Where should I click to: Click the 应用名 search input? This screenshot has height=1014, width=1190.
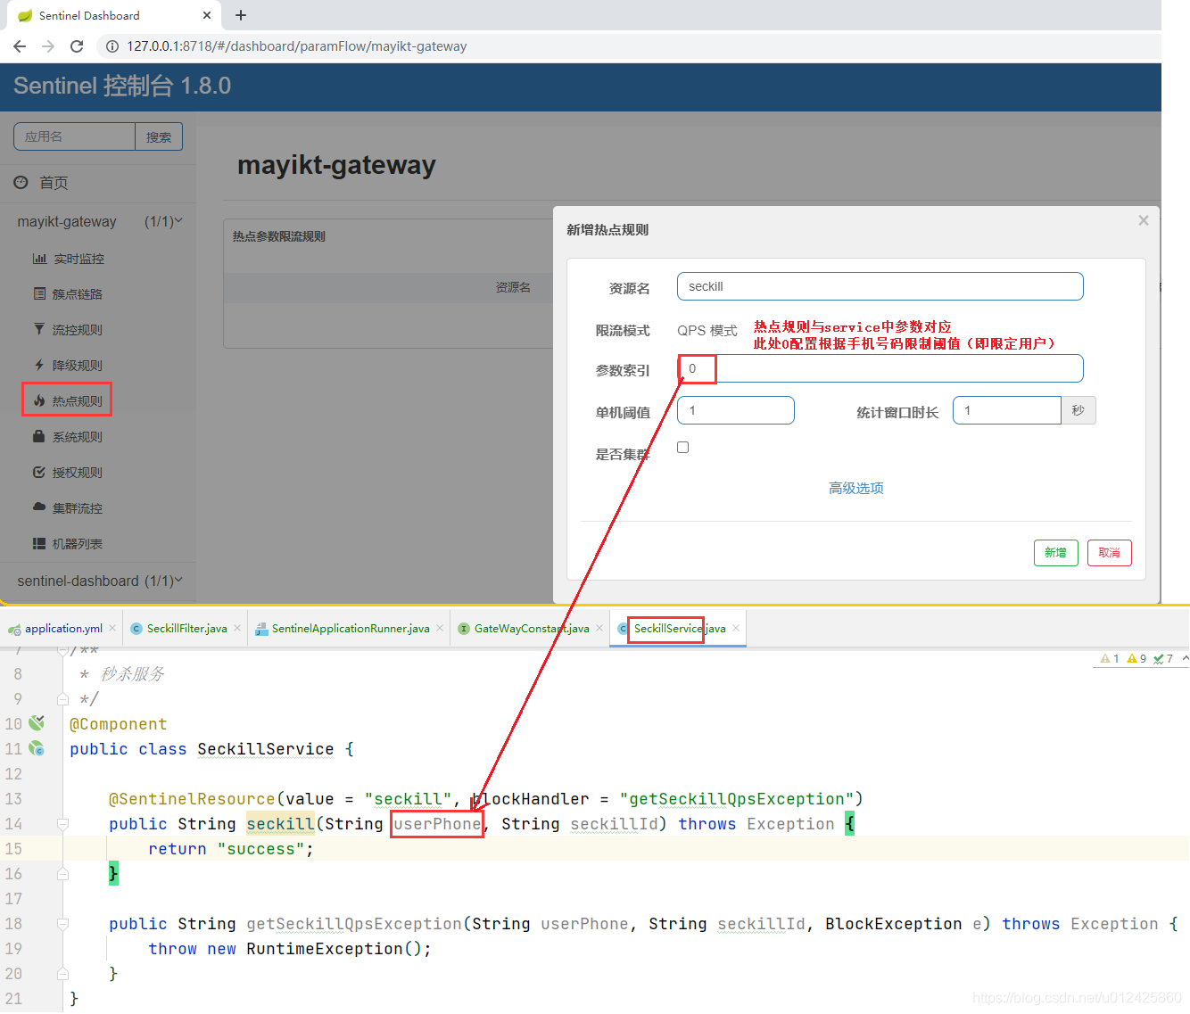click(x=74, y=136)
